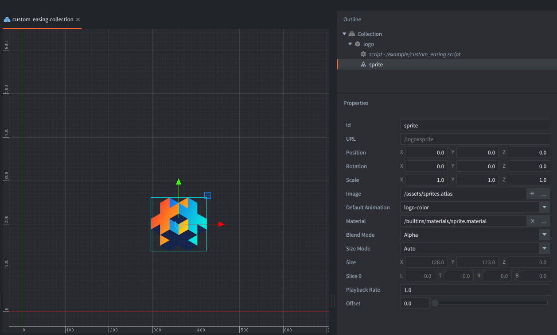The image size is (557, 335).
Task: Browse for Material with the ellipsis button
Action: (544, 221)
